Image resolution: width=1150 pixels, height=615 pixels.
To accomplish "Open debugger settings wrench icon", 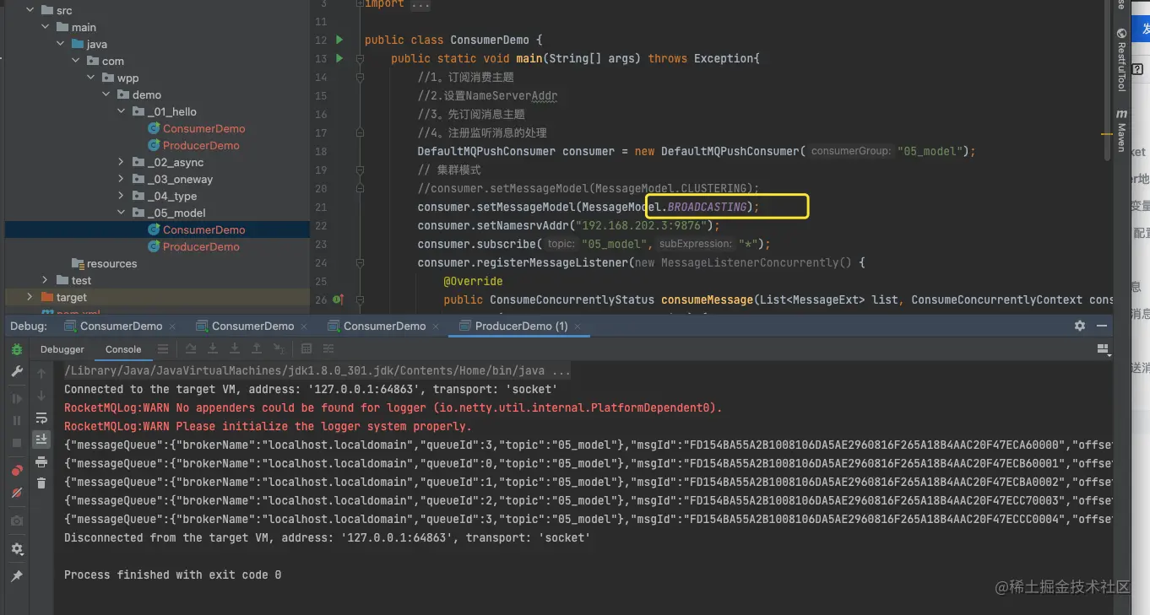I will (17, 372).
